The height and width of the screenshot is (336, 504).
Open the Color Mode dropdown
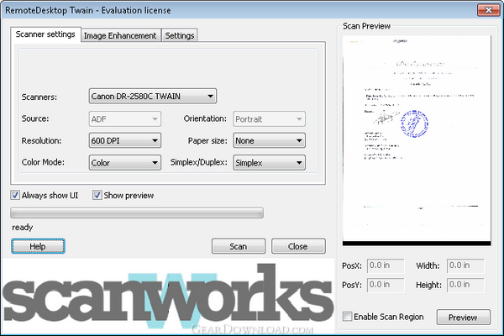point(124,162)
